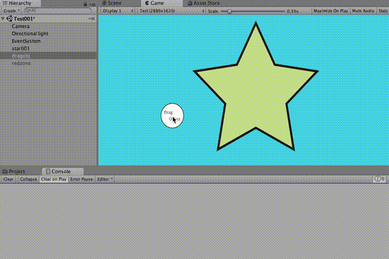Toggle Collapse in the Console

pos(29,179)
